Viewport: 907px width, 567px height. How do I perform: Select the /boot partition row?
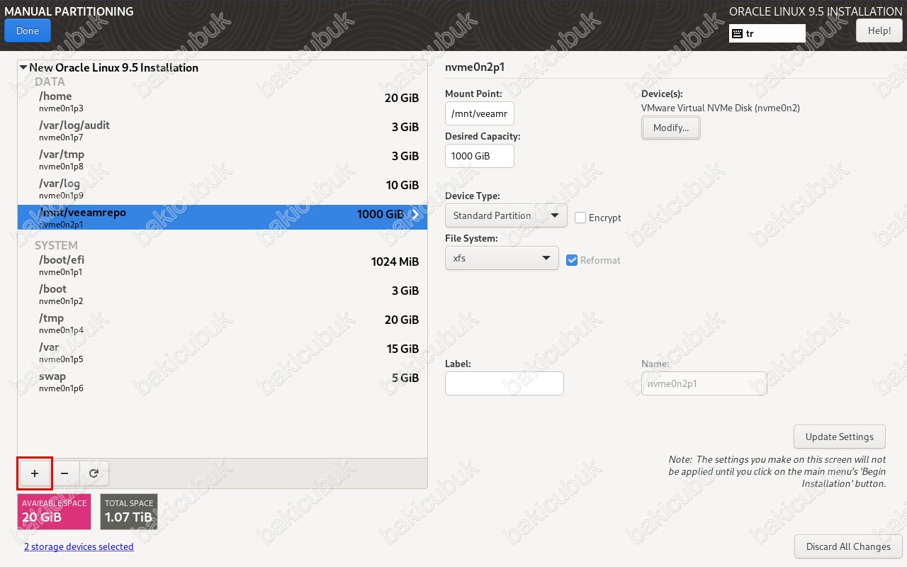tap(222, 294)
